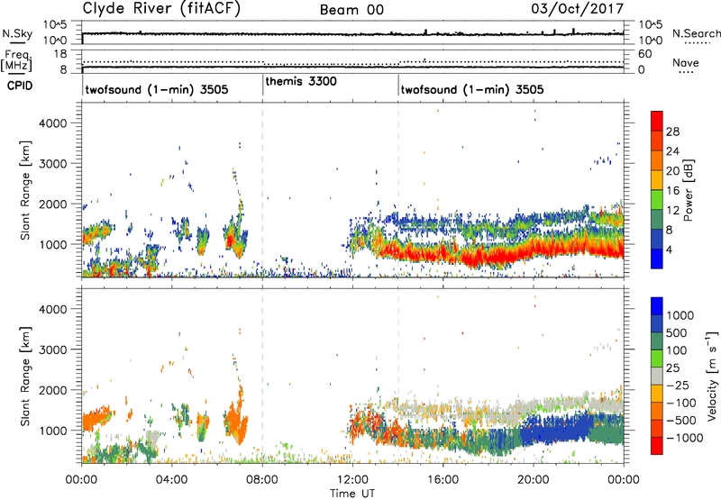Click the 'themis 3300' CPID label
The image size is (721, 499).
[x=301, y=81]
